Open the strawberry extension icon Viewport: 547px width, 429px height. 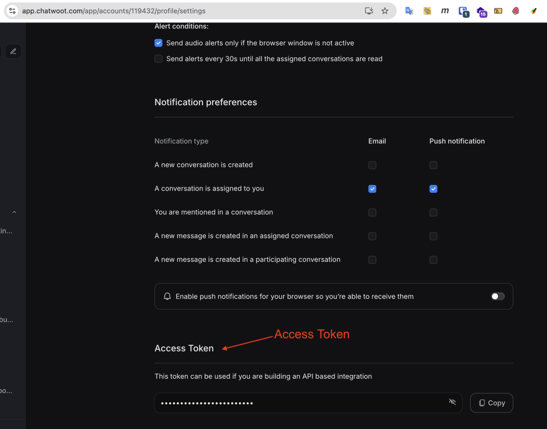point(515,11)
